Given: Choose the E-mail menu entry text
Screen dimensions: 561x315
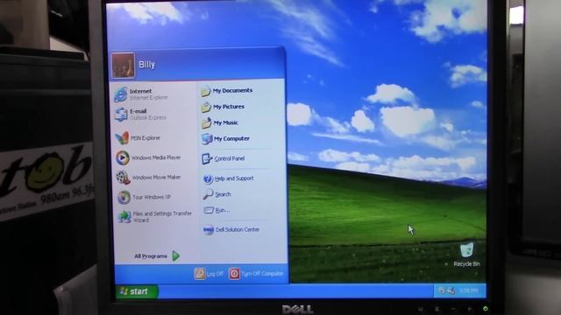Looking at the screenshot, I should click(138, 111).
